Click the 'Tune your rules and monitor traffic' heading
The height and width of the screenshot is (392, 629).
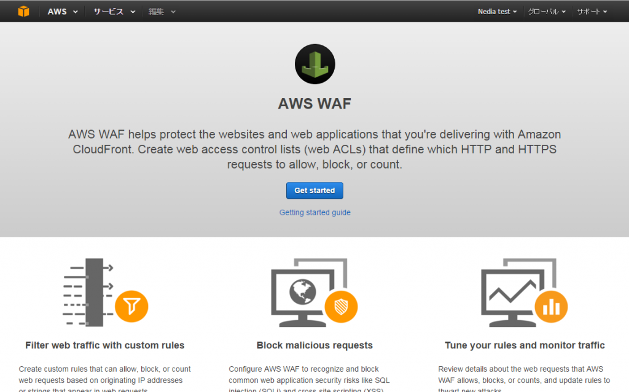coord(525,345)
